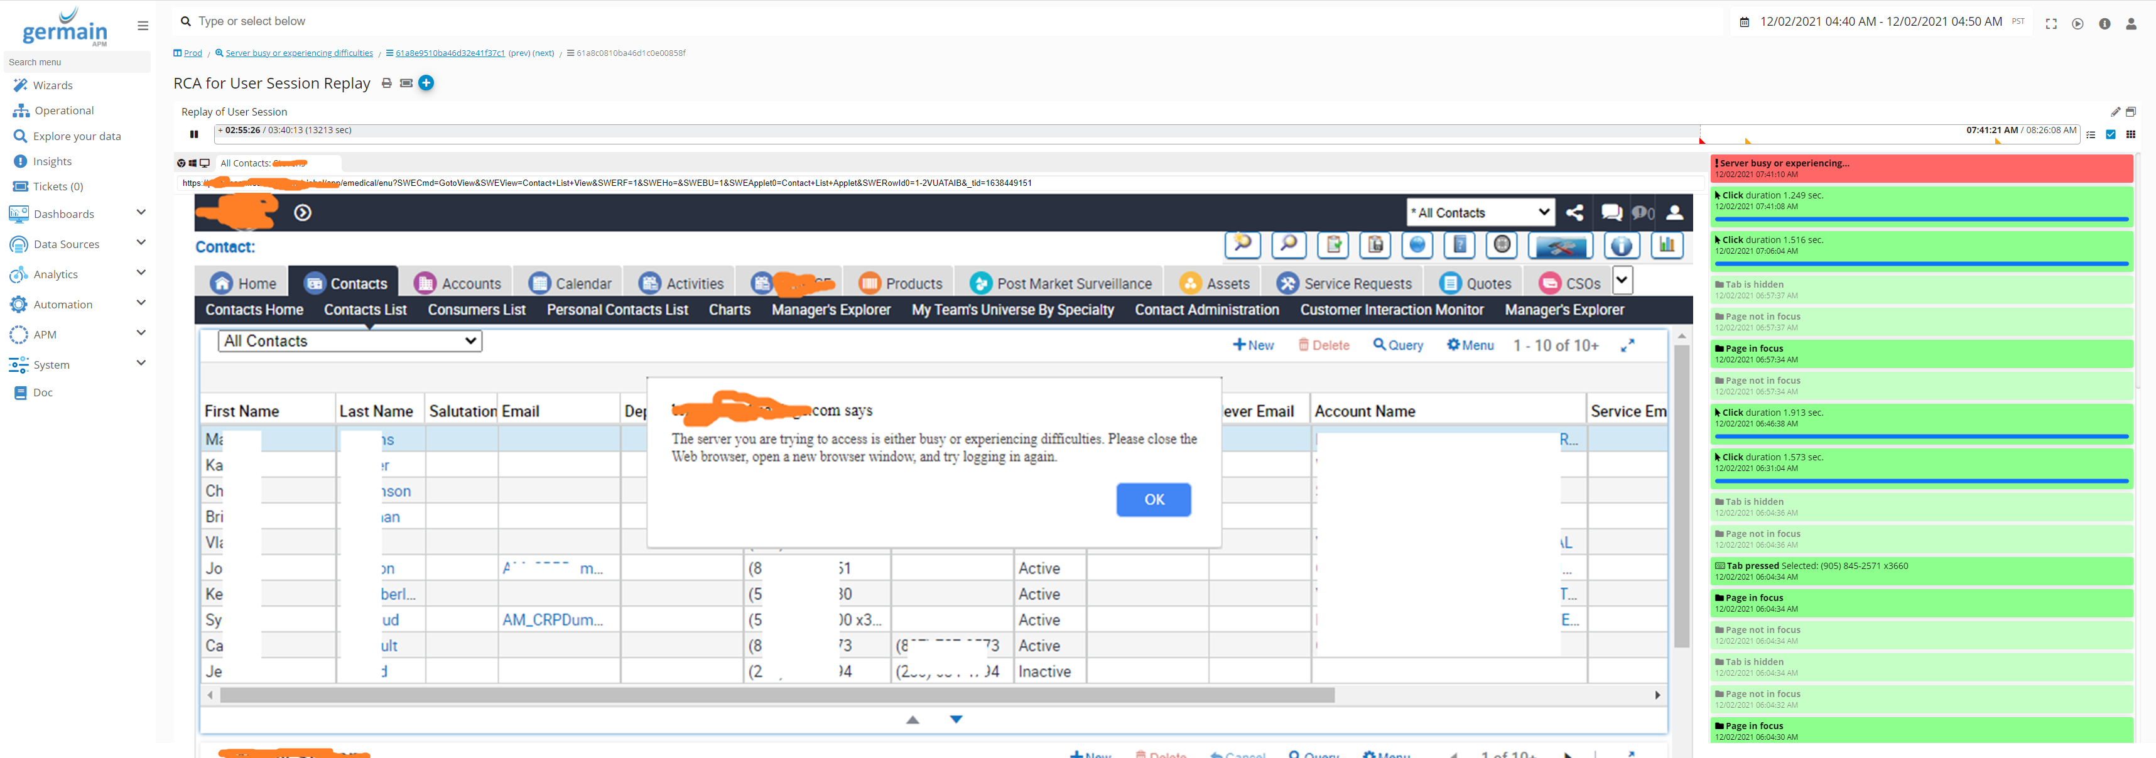Click the pencil edit icon on the replay panel
2156x758 pixels.
pos(2115,111)
